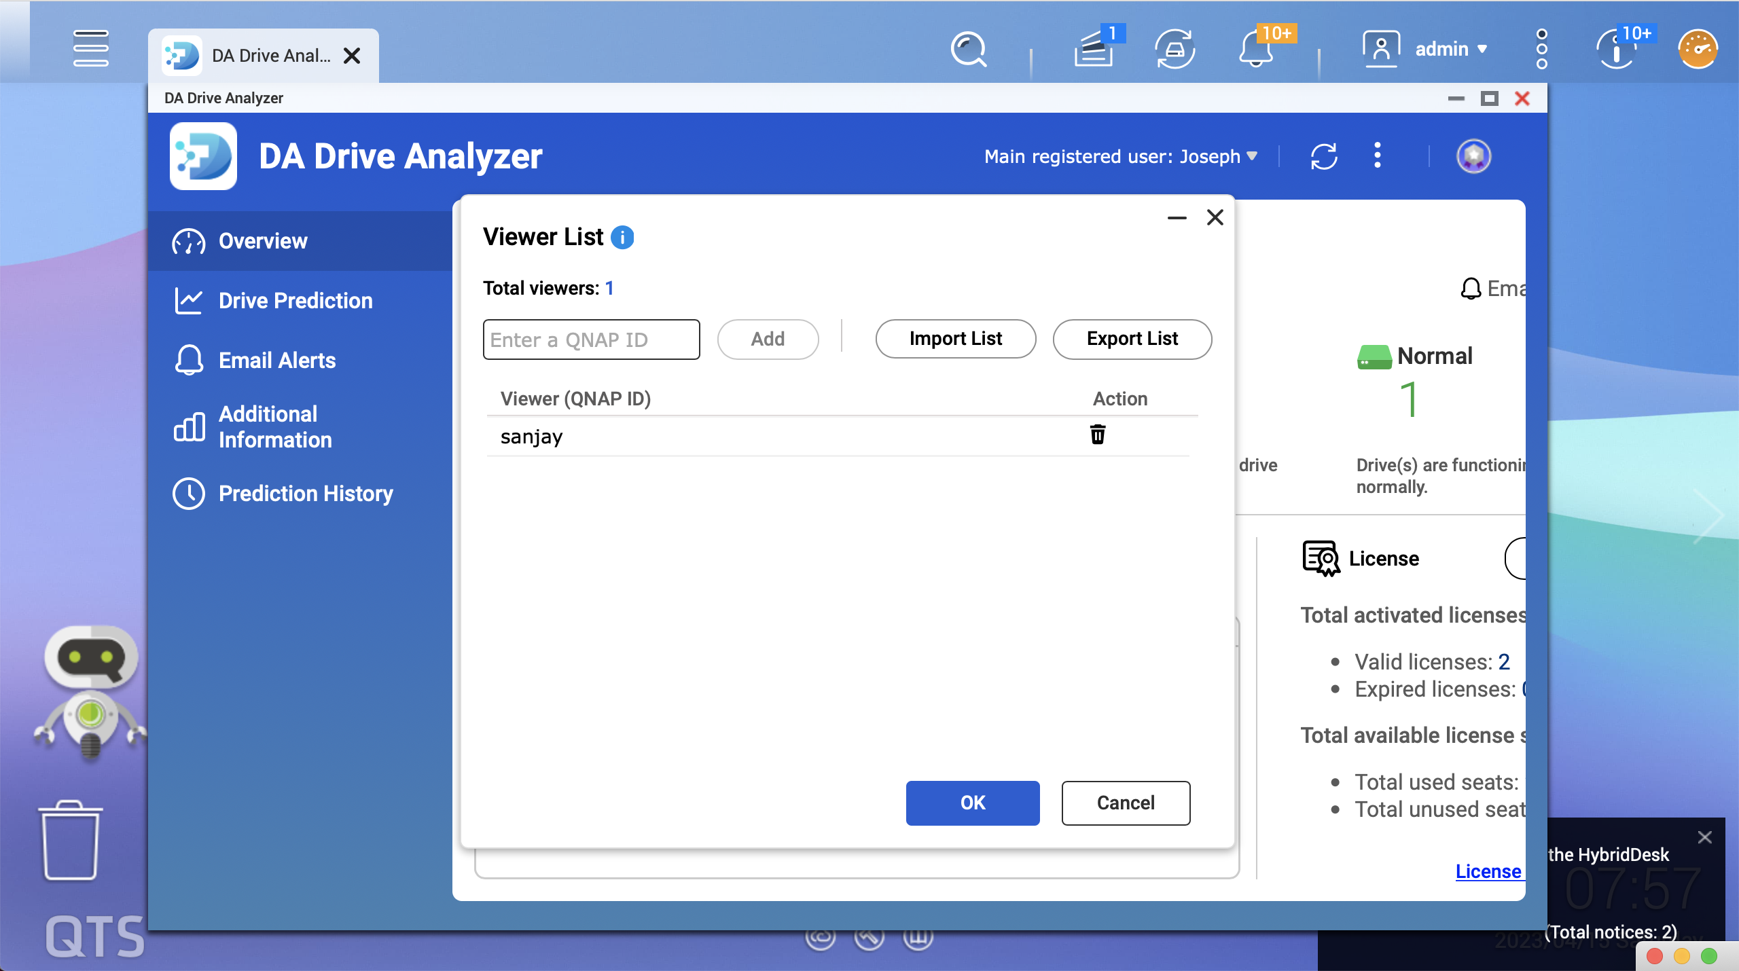Click the Viewer List info icon

pyautogui.click(x=622, y=237)
